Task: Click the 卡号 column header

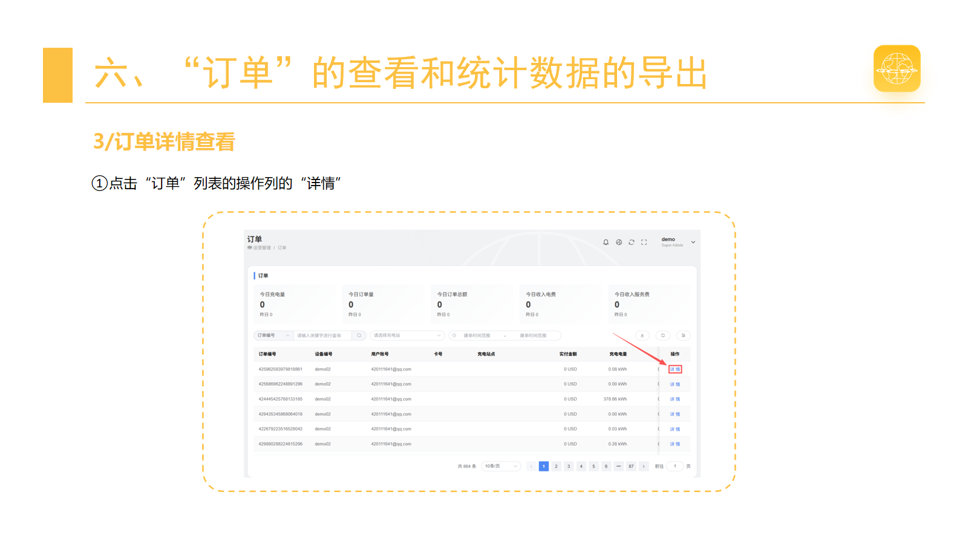Action: click(x=438, y=354)
